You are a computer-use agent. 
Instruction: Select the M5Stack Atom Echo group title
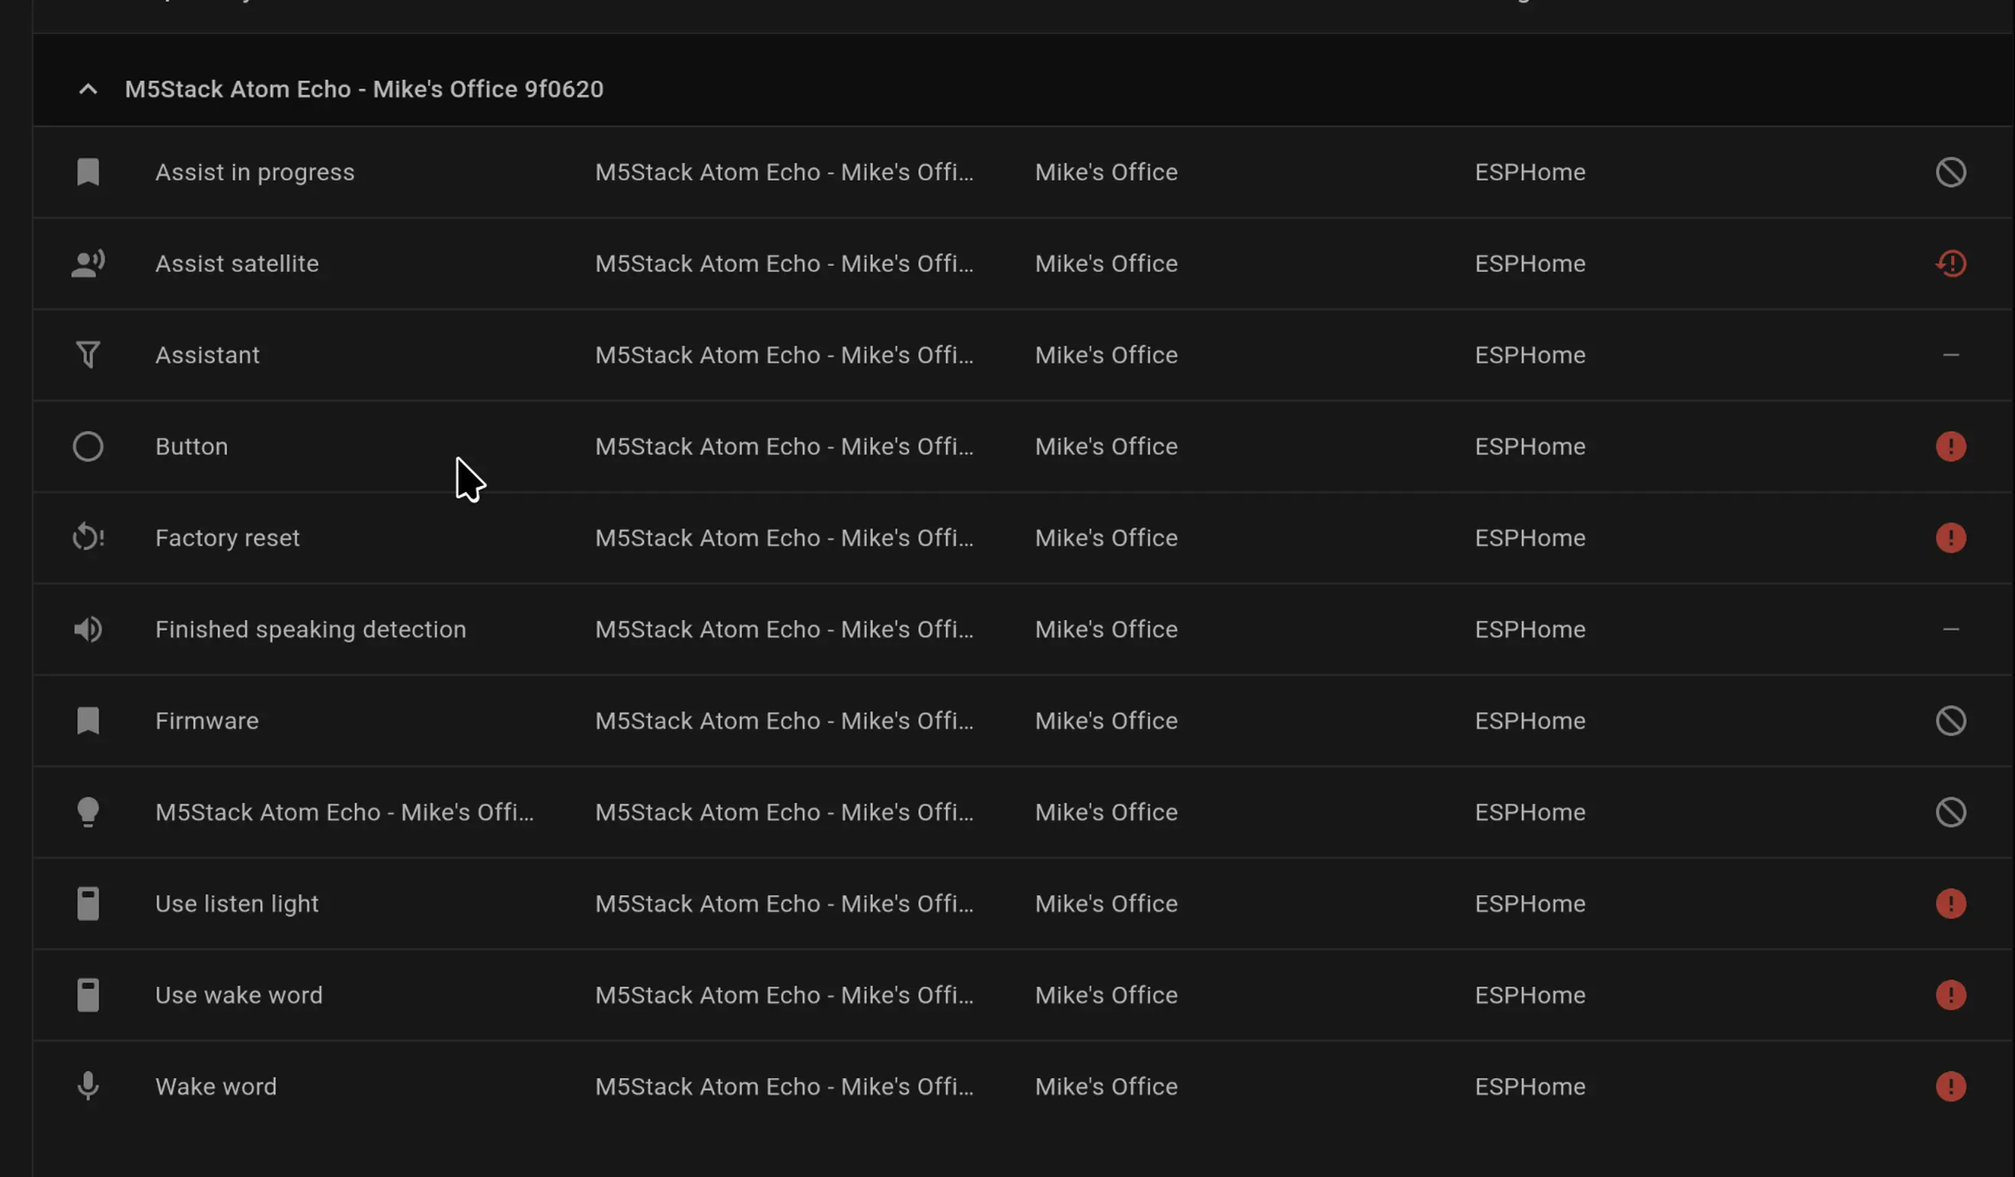[364, 89]
